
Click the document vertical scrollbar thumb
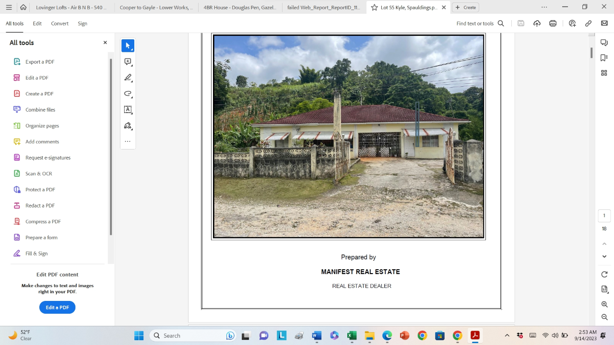[x=591, y=53]
